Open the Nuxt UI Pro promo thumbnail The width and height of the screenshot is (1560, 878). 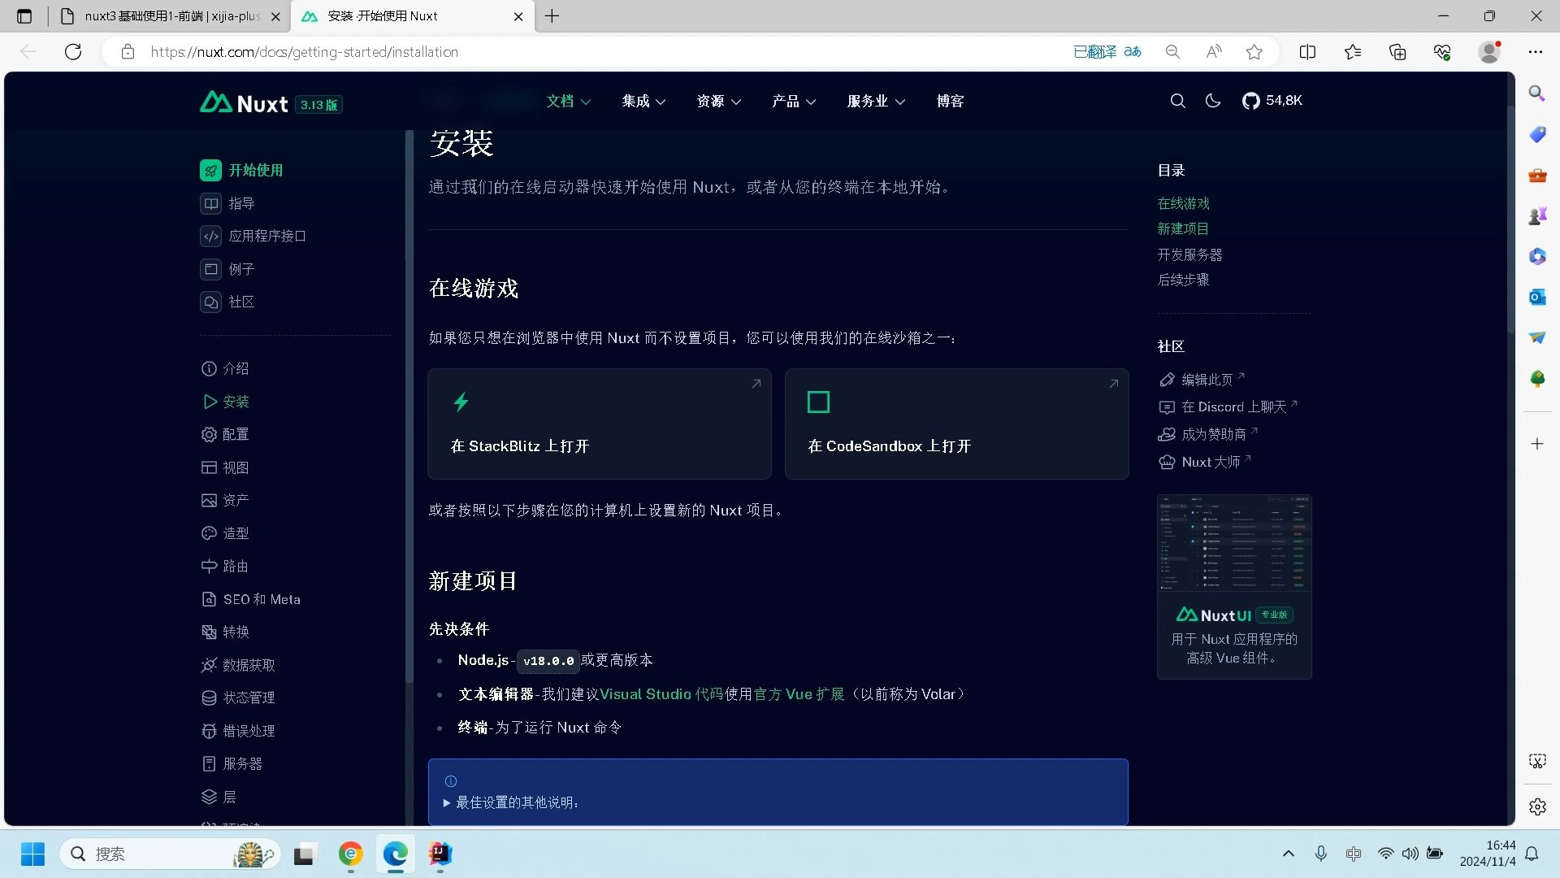[1234, 542]
